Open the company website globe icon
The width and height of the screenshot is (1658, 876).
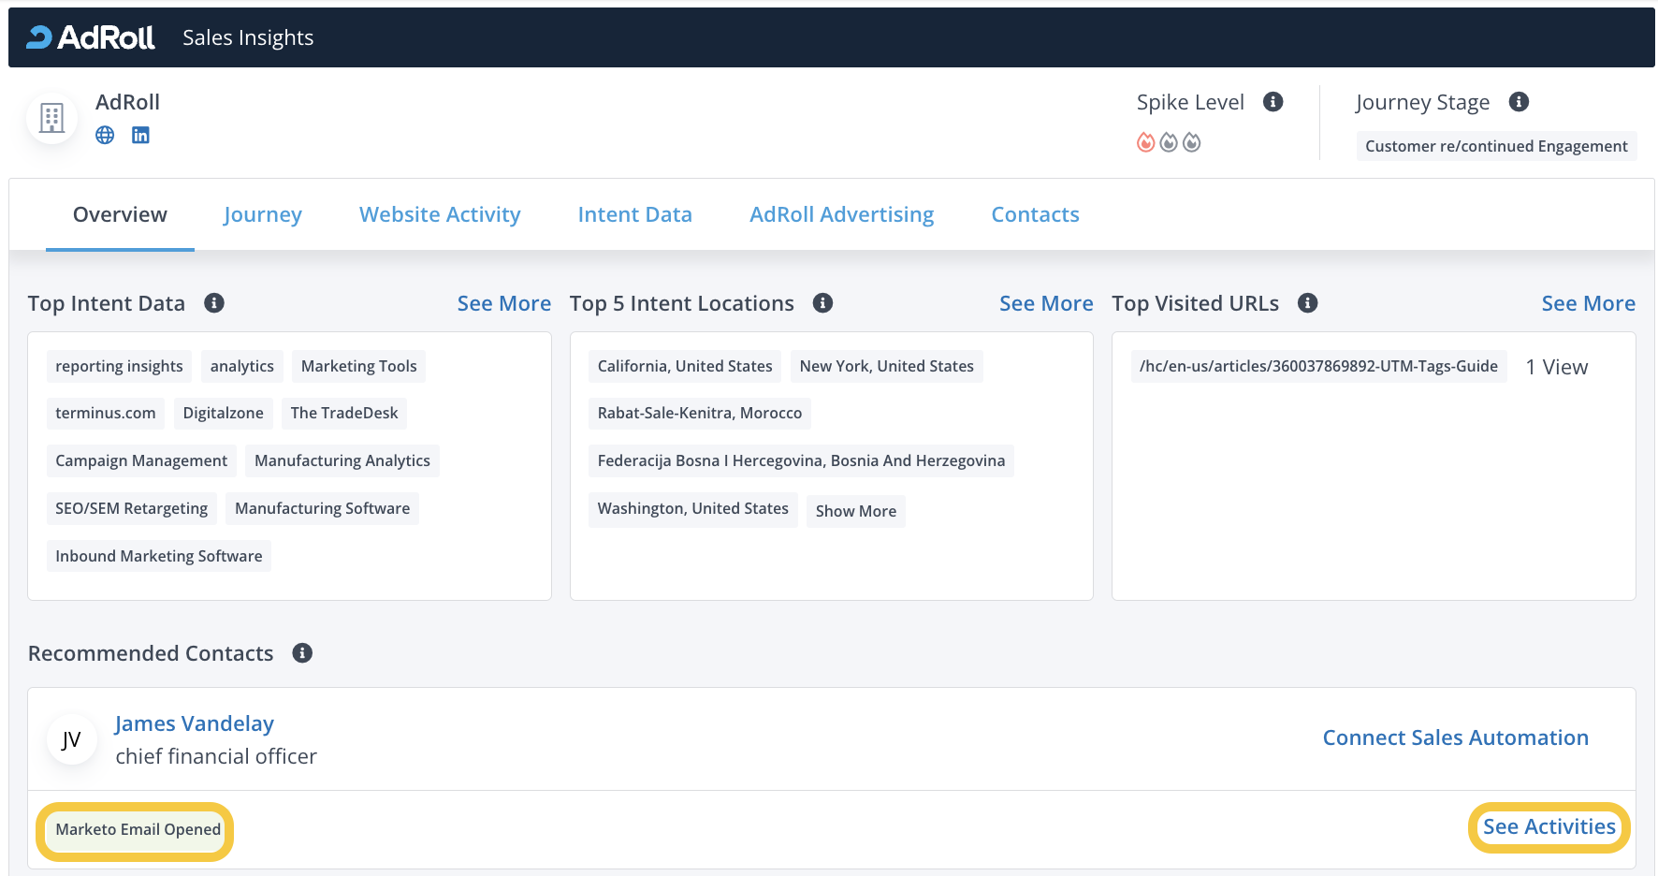105,135
